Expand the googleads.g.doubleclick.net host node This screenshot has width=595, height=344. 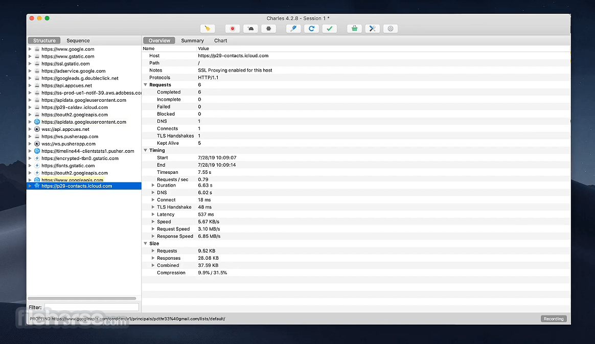coord(30,78)
